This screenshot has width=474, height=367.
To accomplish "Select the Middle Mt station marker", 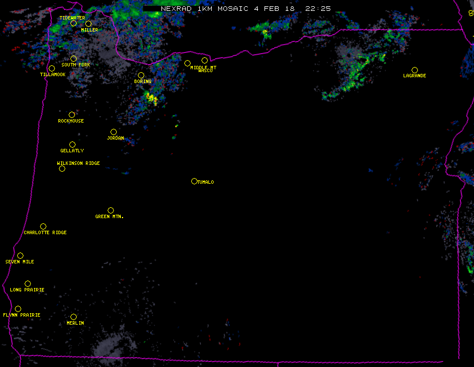I will click(x=187, y=63).
